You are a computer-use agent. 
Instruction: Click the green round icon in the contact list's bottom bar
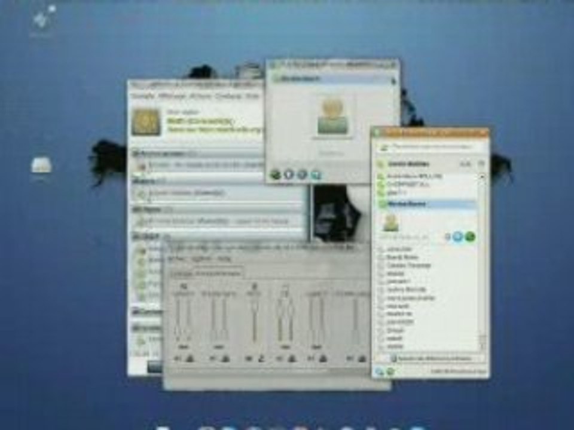[x=390, y=372]
